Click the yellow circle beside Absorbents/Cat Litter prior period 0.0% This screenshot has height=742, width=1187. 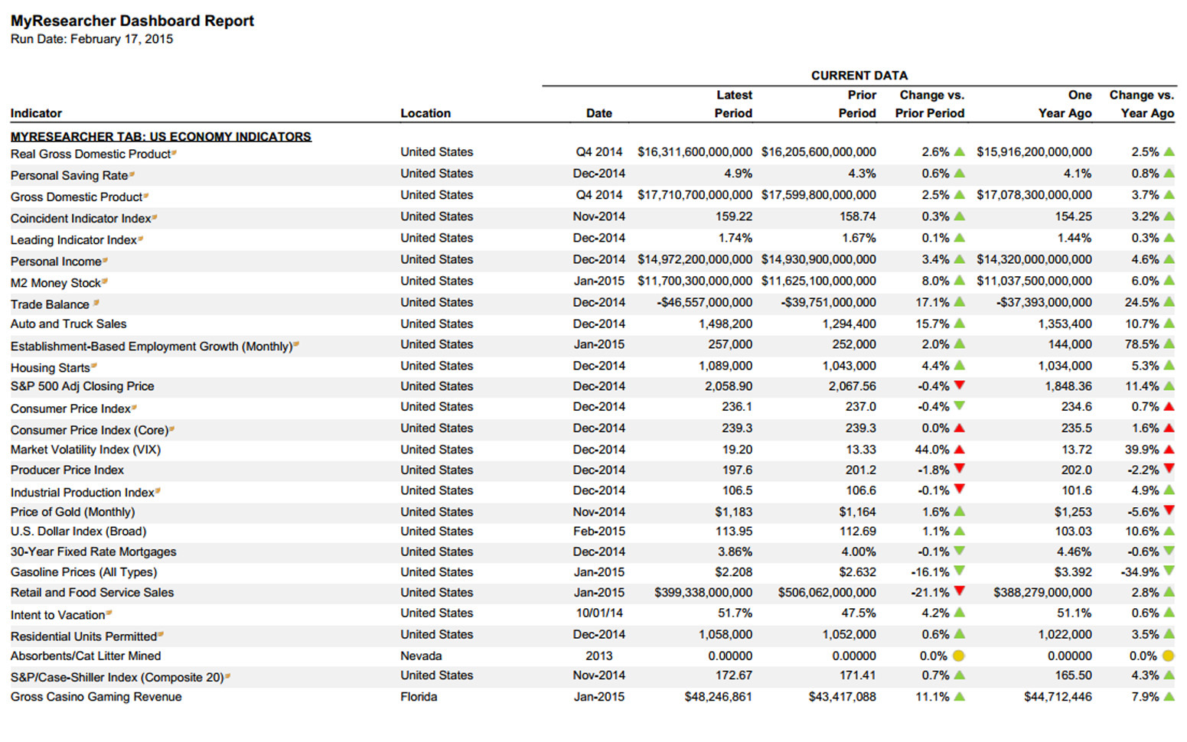[959, 656]
